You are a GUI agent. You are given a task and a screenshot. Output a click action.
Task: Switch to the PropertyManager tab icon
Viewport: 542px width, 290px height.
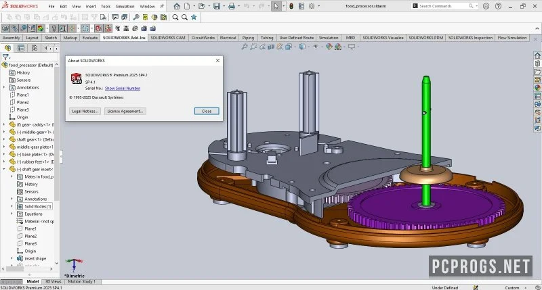[x=21, y=48]
